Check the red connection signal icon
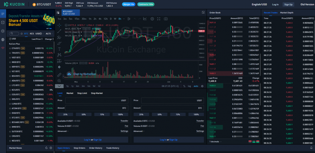 3,48
